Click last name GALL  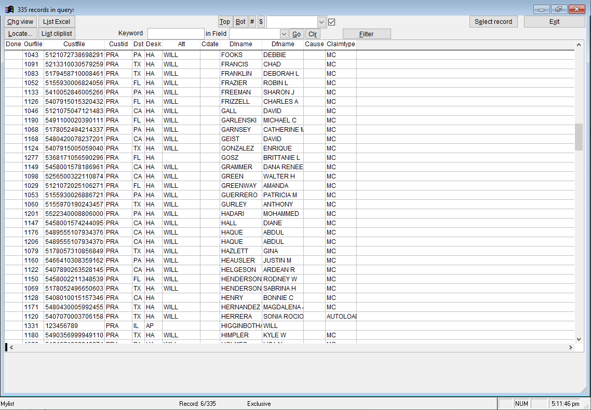click(x=229, y=111)
